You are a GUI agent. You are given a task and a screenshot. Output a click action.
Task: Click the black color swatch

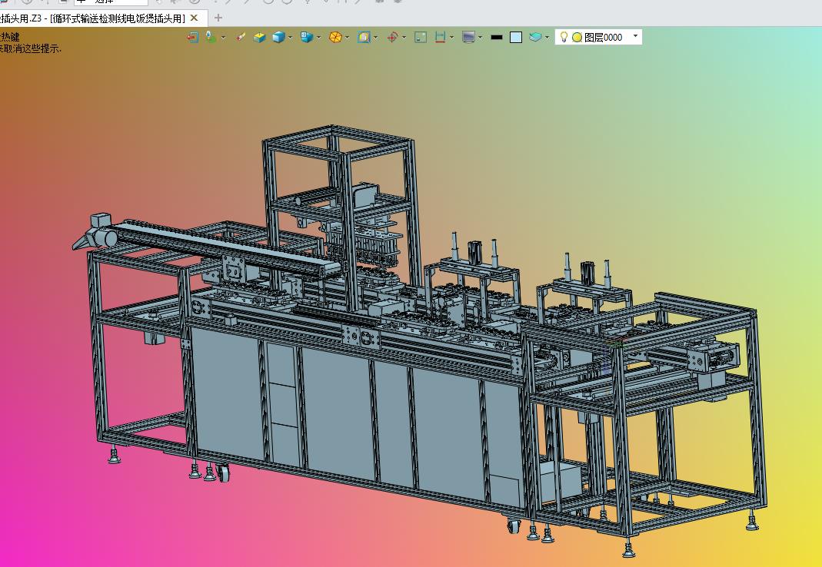coord(497,37)
